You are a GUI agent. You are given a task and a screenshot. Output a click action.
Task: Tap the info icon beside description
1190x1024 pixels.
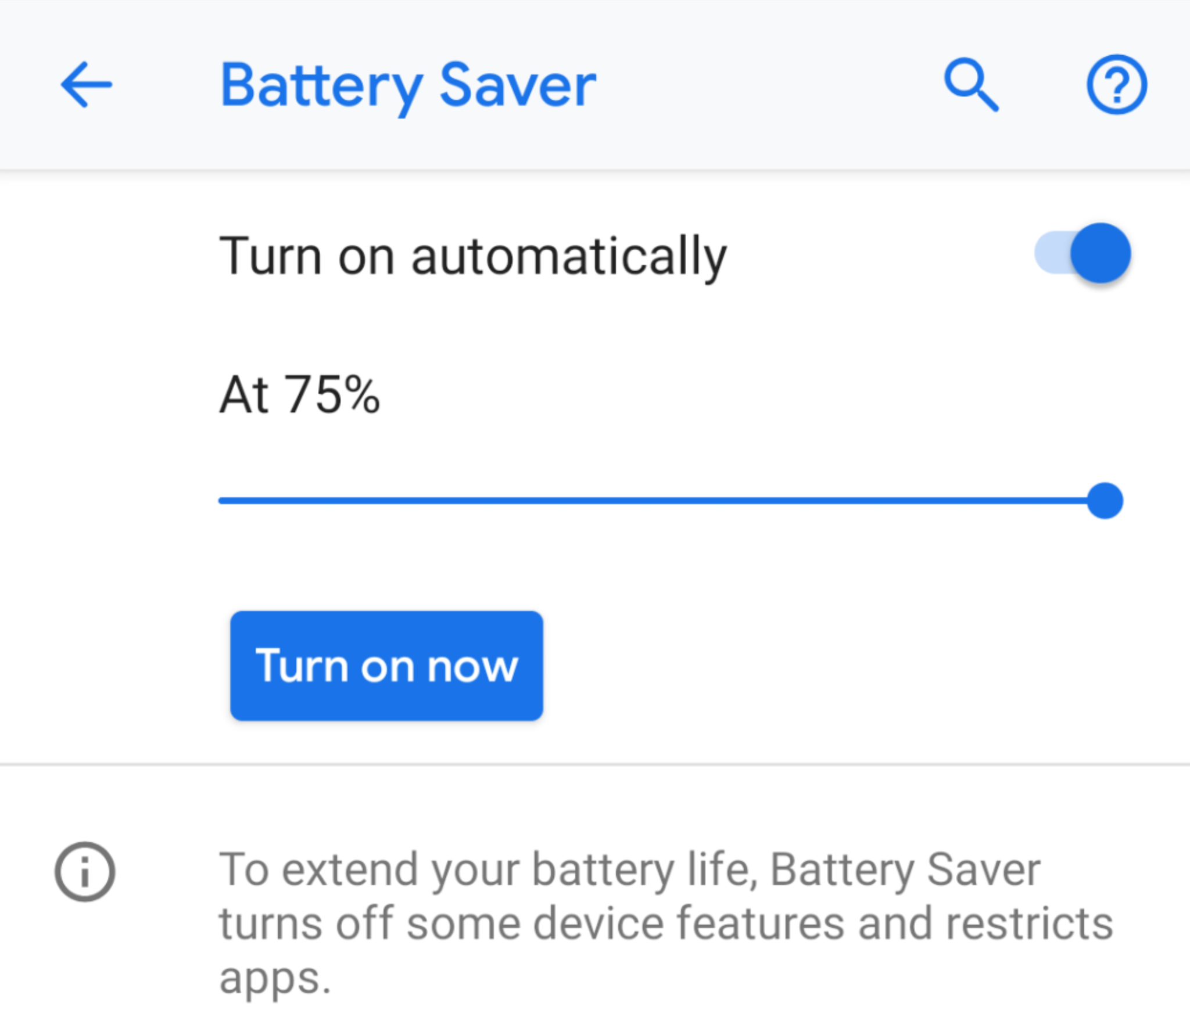(85, 871)
